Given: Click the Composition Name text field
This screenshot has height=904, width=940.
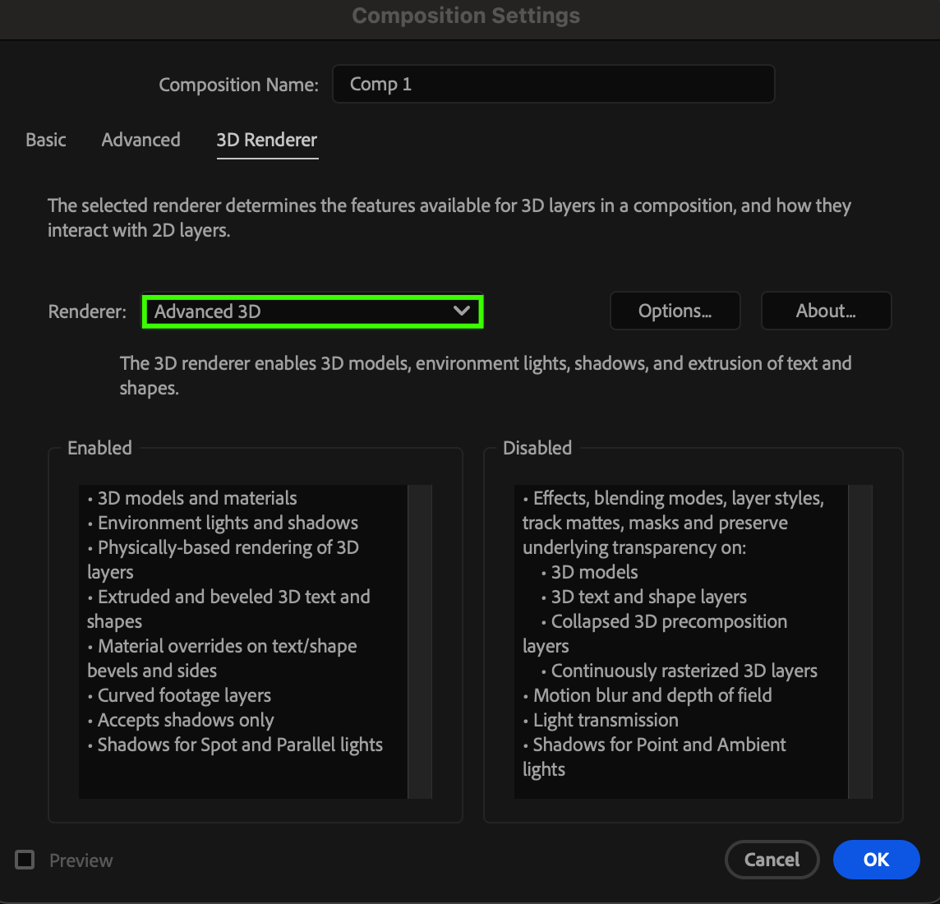Looking at the screenshot, I should point(552,85).
